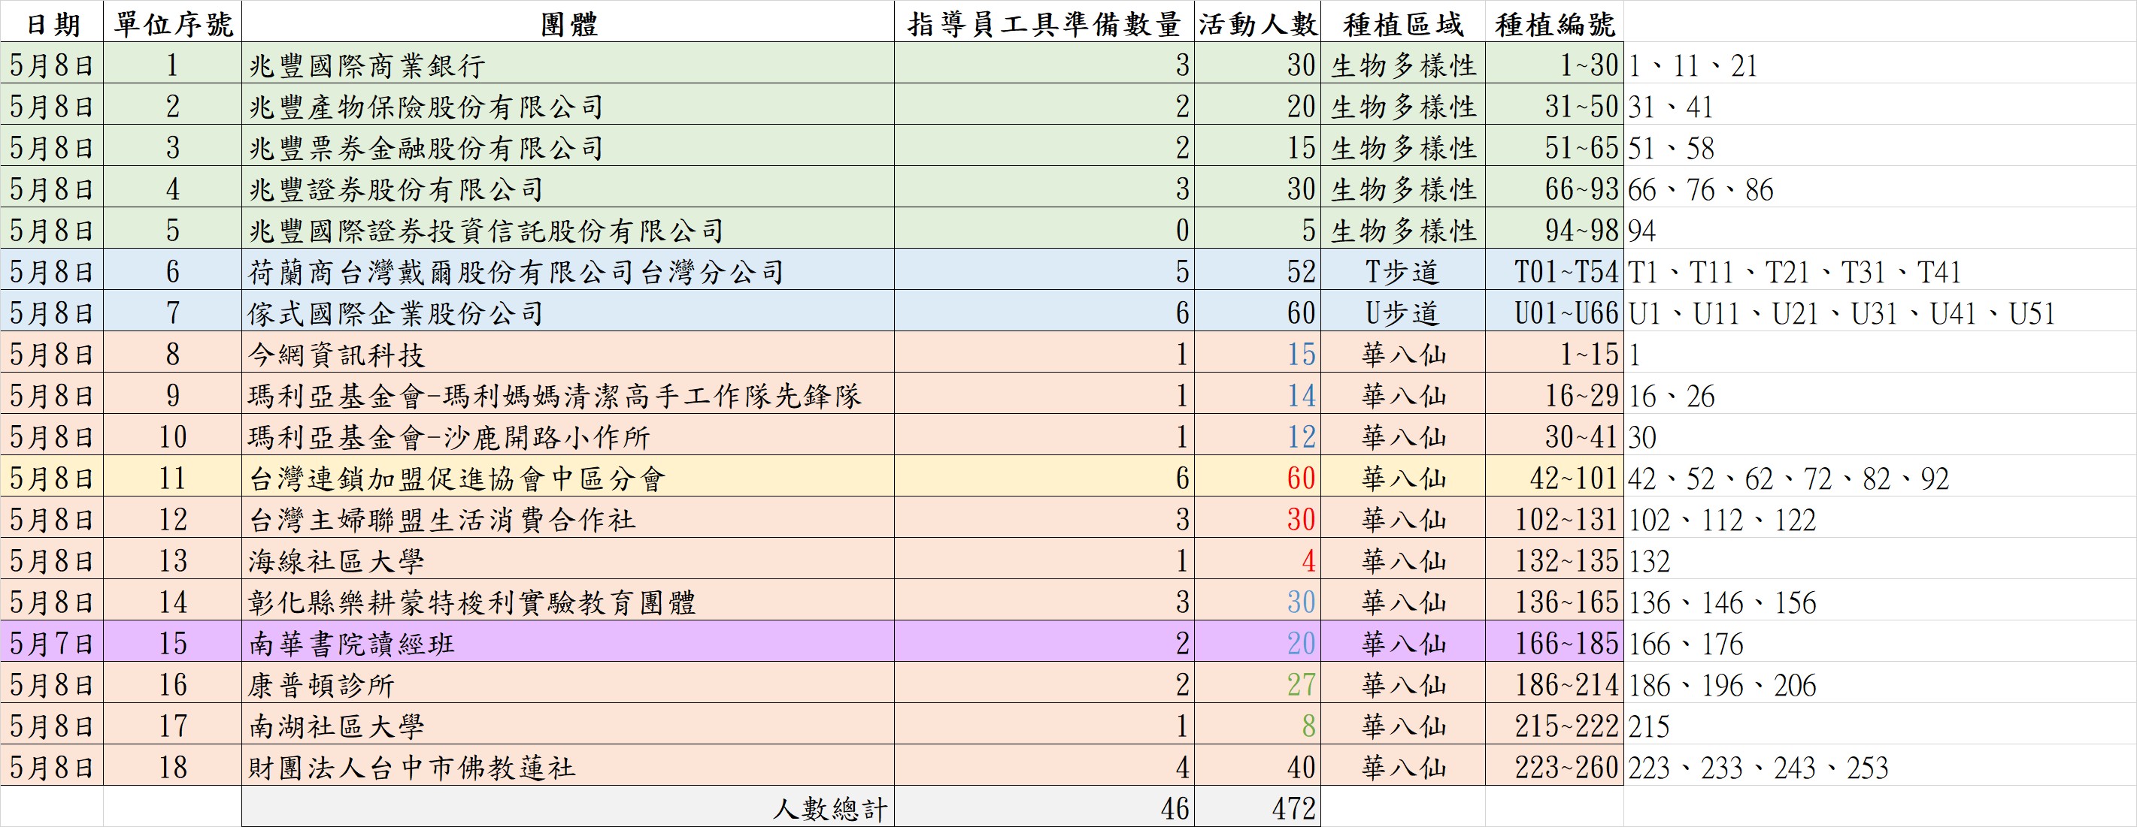This screenshot has height=827, width=2137.
Task: Select the green 8 participant count
Action: click(x=1258, y=725)
